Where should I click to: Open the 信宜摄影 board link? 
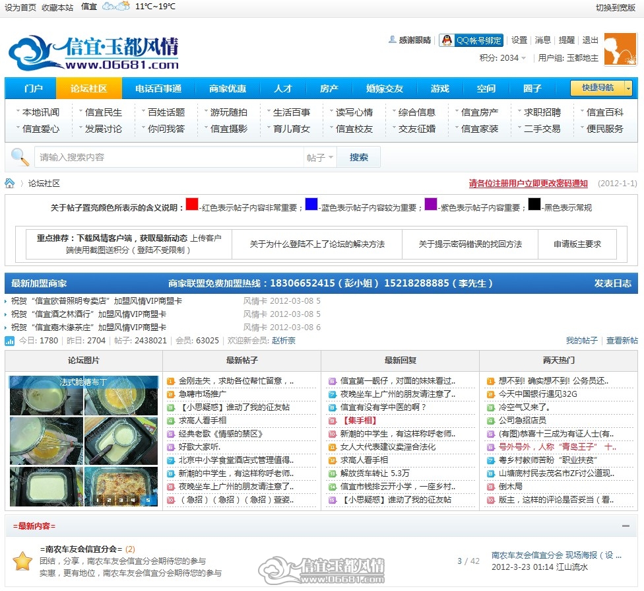[229, 129]
